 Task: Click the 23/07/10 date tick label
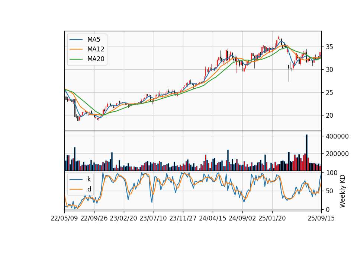tap(153, 218)
